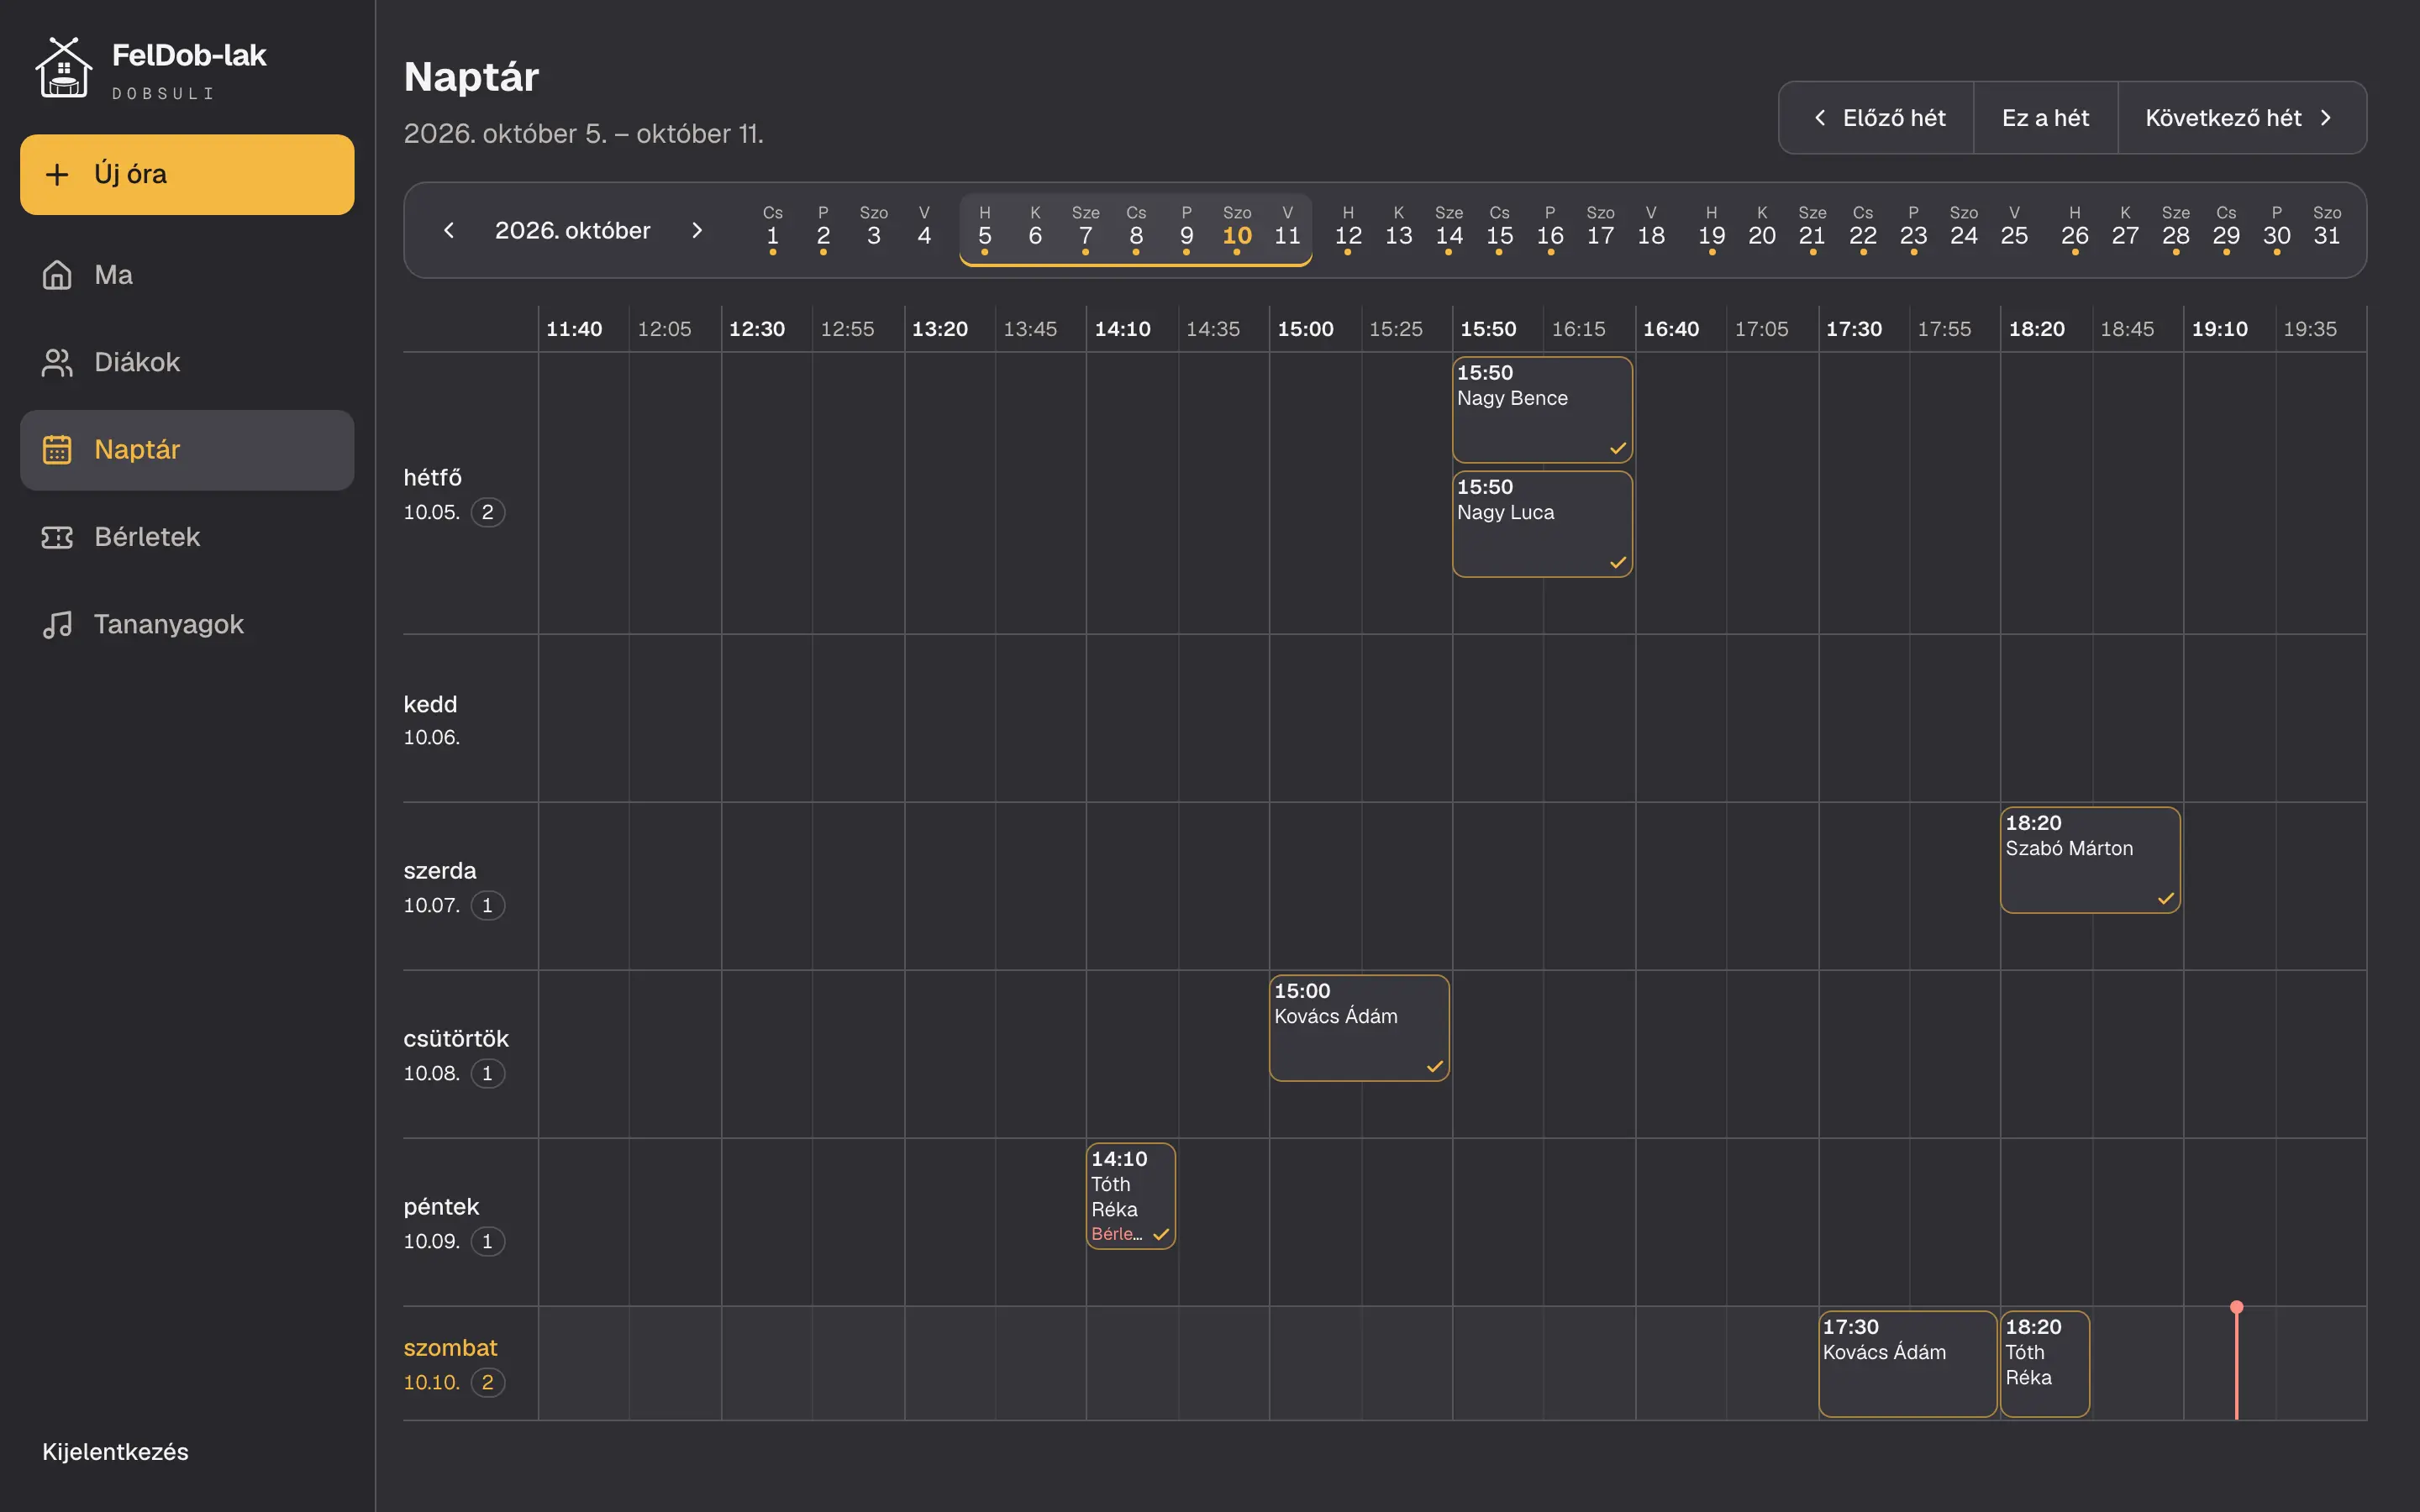
Task: Click checkmark on Nagy Luca lesson
Action: pos(1617,562)
